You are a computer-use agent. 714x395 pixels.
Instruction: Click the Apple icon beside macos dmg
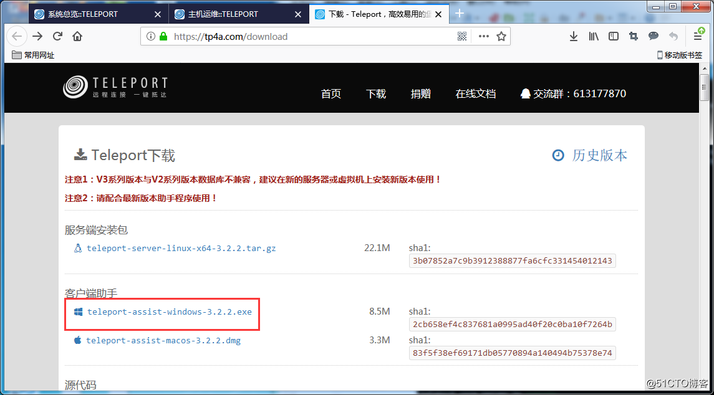[77, 340]
